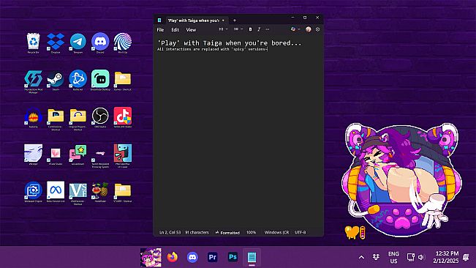Open the list style dropdown
Screen dimensions: 476x268
point(238,29)
